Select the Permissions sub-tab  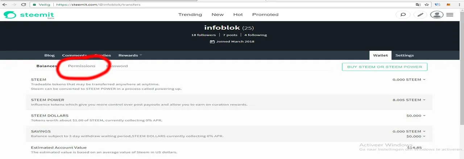point(82,66)
